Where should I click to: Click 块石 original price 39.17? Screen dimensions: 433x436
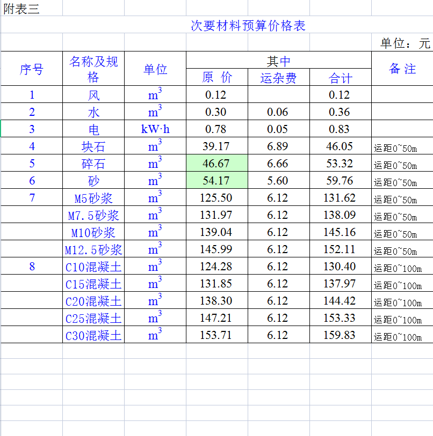click(217, 146)
